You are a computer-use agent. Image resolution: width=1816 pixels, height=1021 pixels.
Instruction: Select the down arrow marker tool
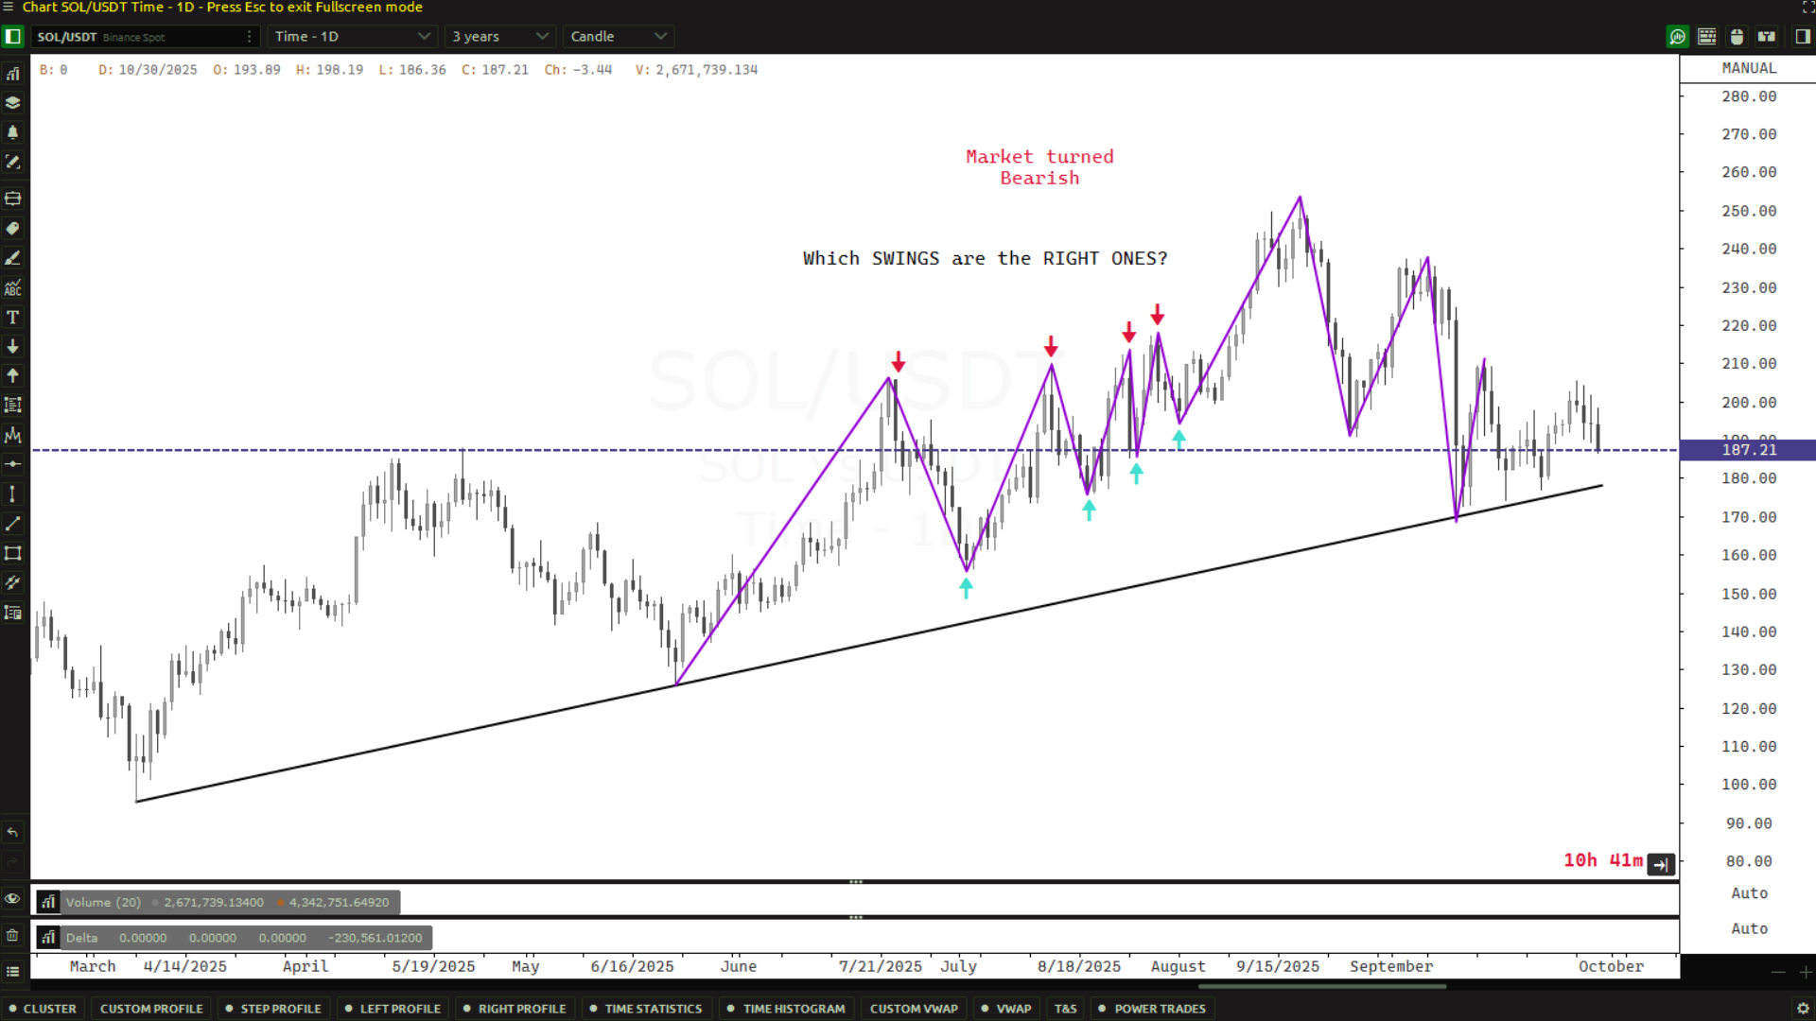[13, 347]
